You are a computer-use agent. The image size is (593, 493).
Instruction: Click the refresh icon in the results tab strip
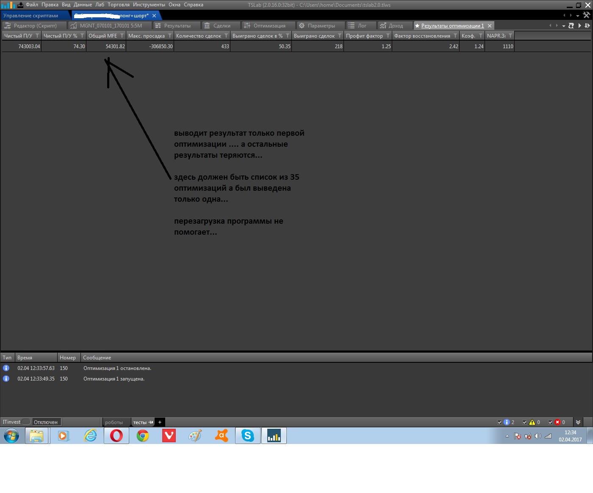[x=571, y=26]
